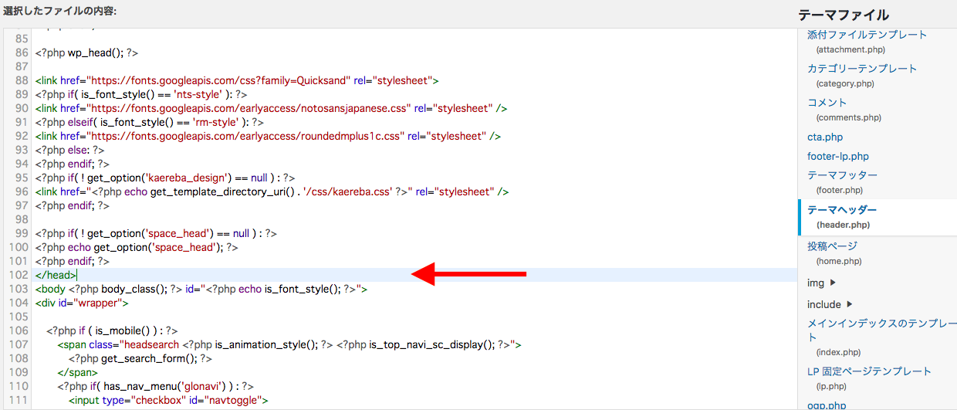Click the Quicksand font link line
957x410 pixels.
coord(237,80)
